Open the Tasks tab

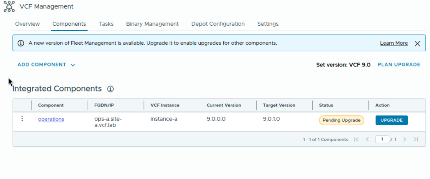pos(106,24)
